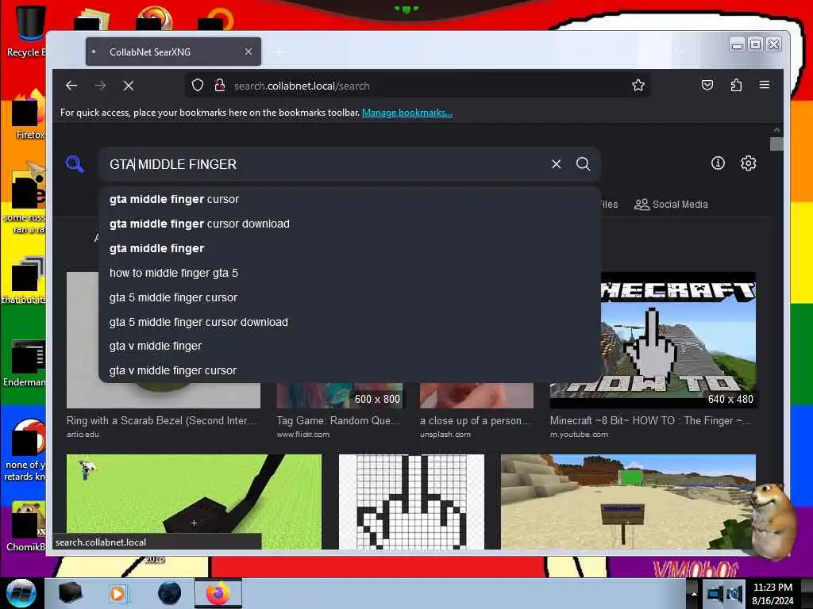Launch the media player taskbar icon
The image size is (813, 609).
click(x=118, y=593)
